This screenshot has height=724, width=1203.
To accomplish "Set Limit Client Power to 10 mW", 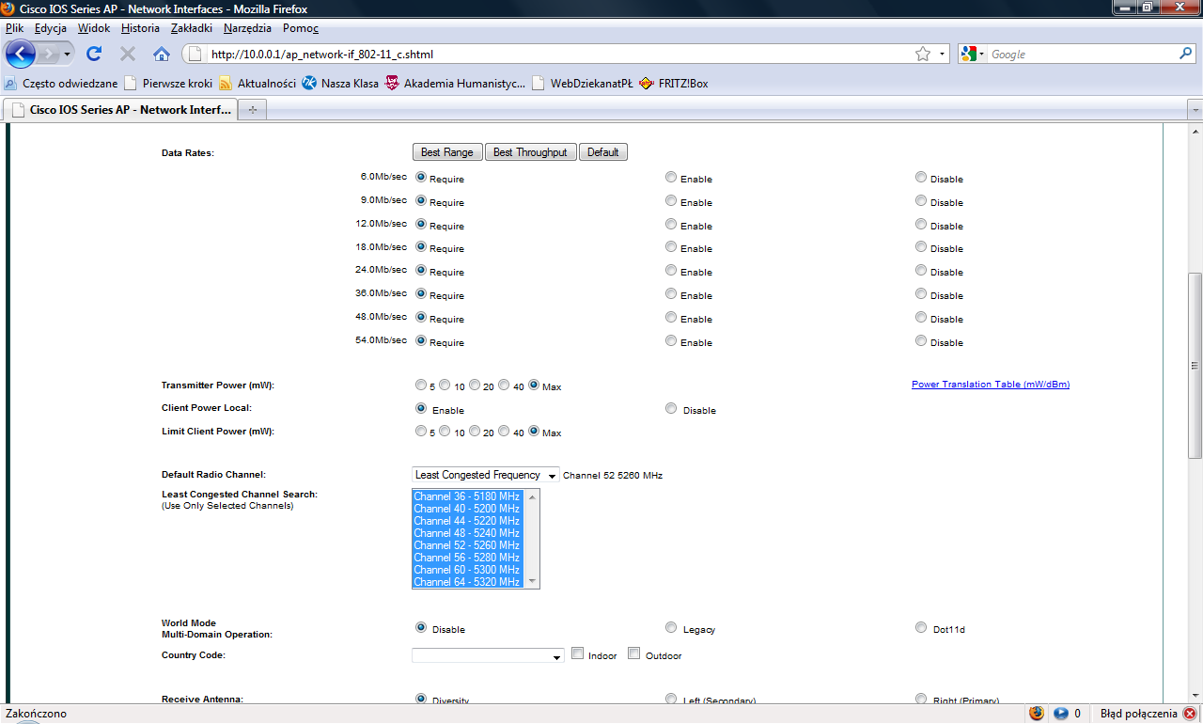I will 445,431.
